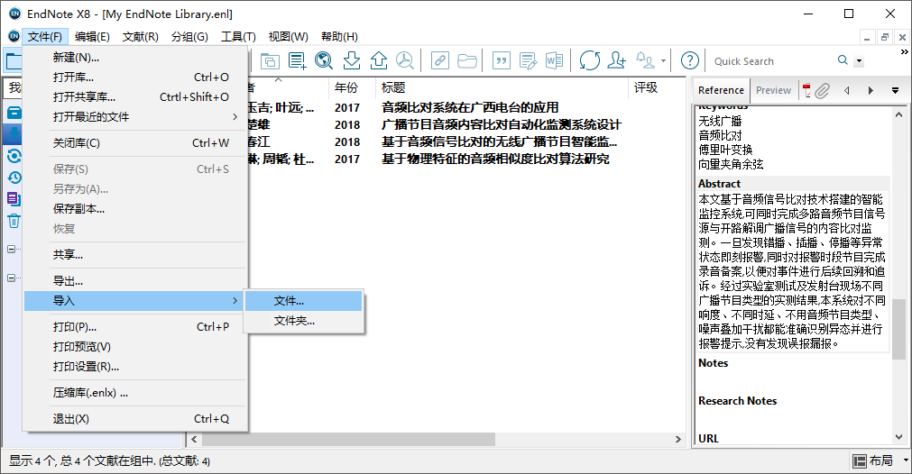Collapse the first group set minus box
This screenshot has height=474, width=912.
11,250
